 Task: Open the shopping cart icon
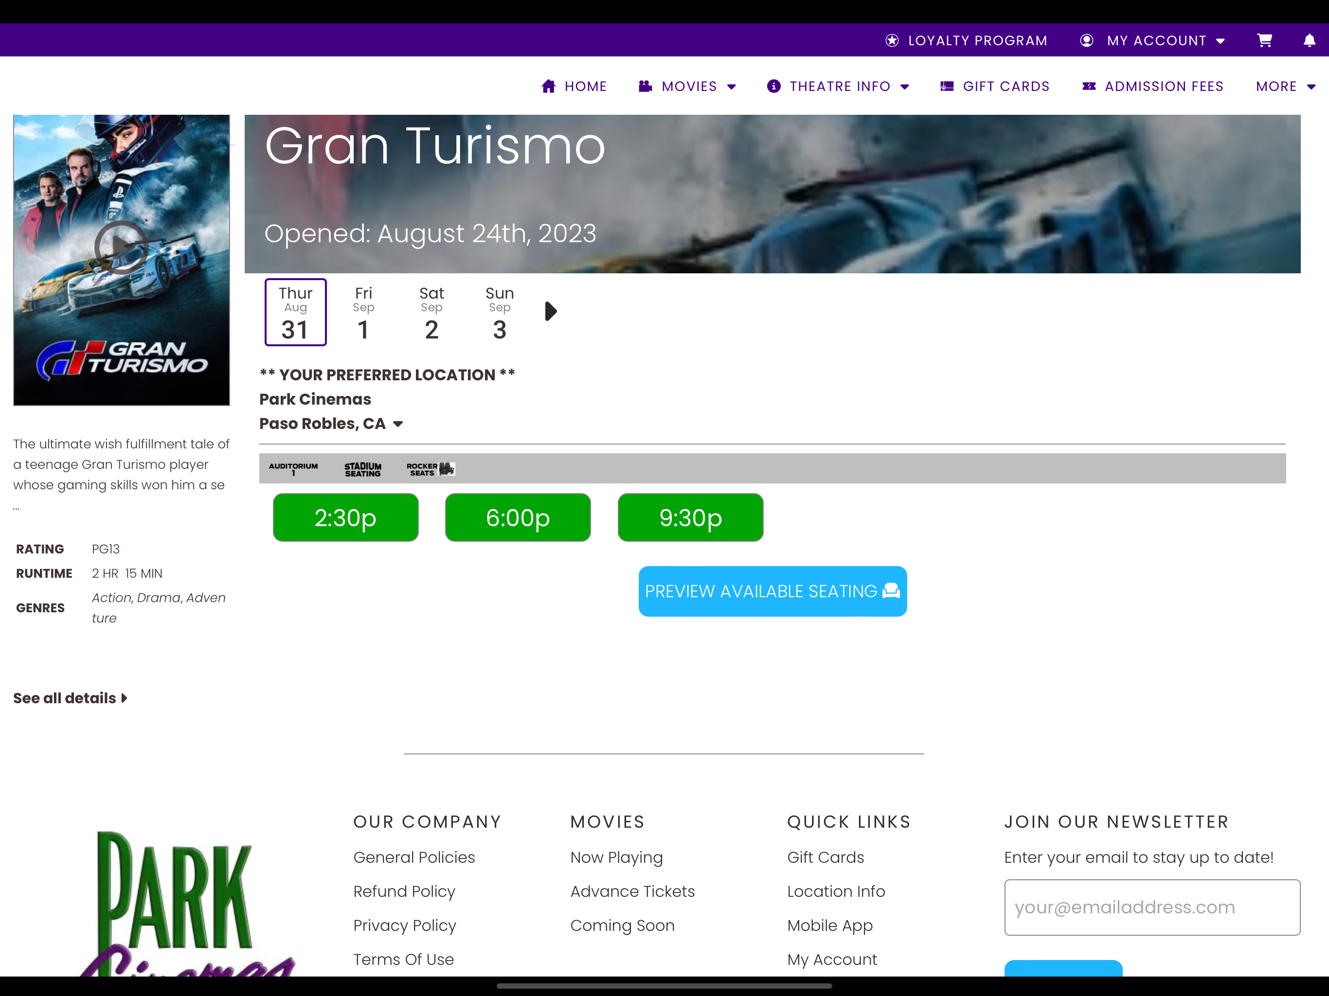point(1264,40)
